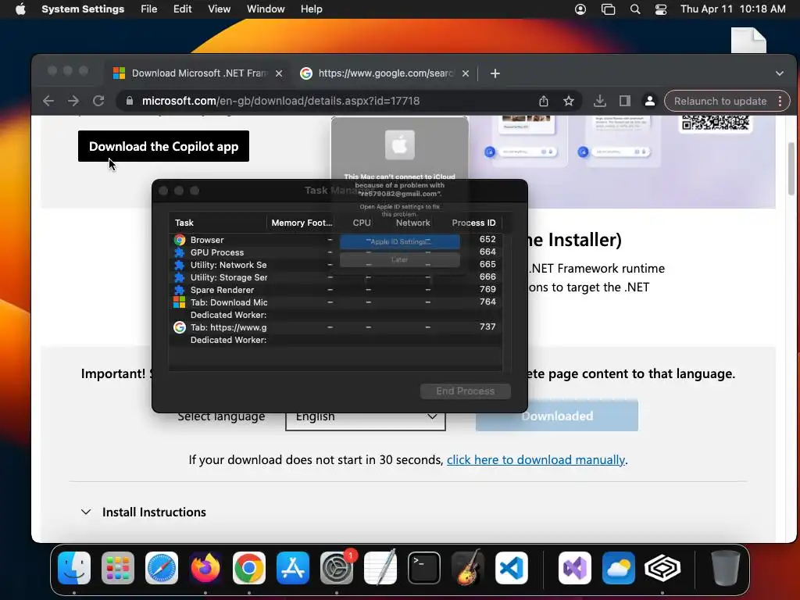This screenshot has height=600, width=800.
Task: Click Chrome back arrow button
Action: pos(48,101)
